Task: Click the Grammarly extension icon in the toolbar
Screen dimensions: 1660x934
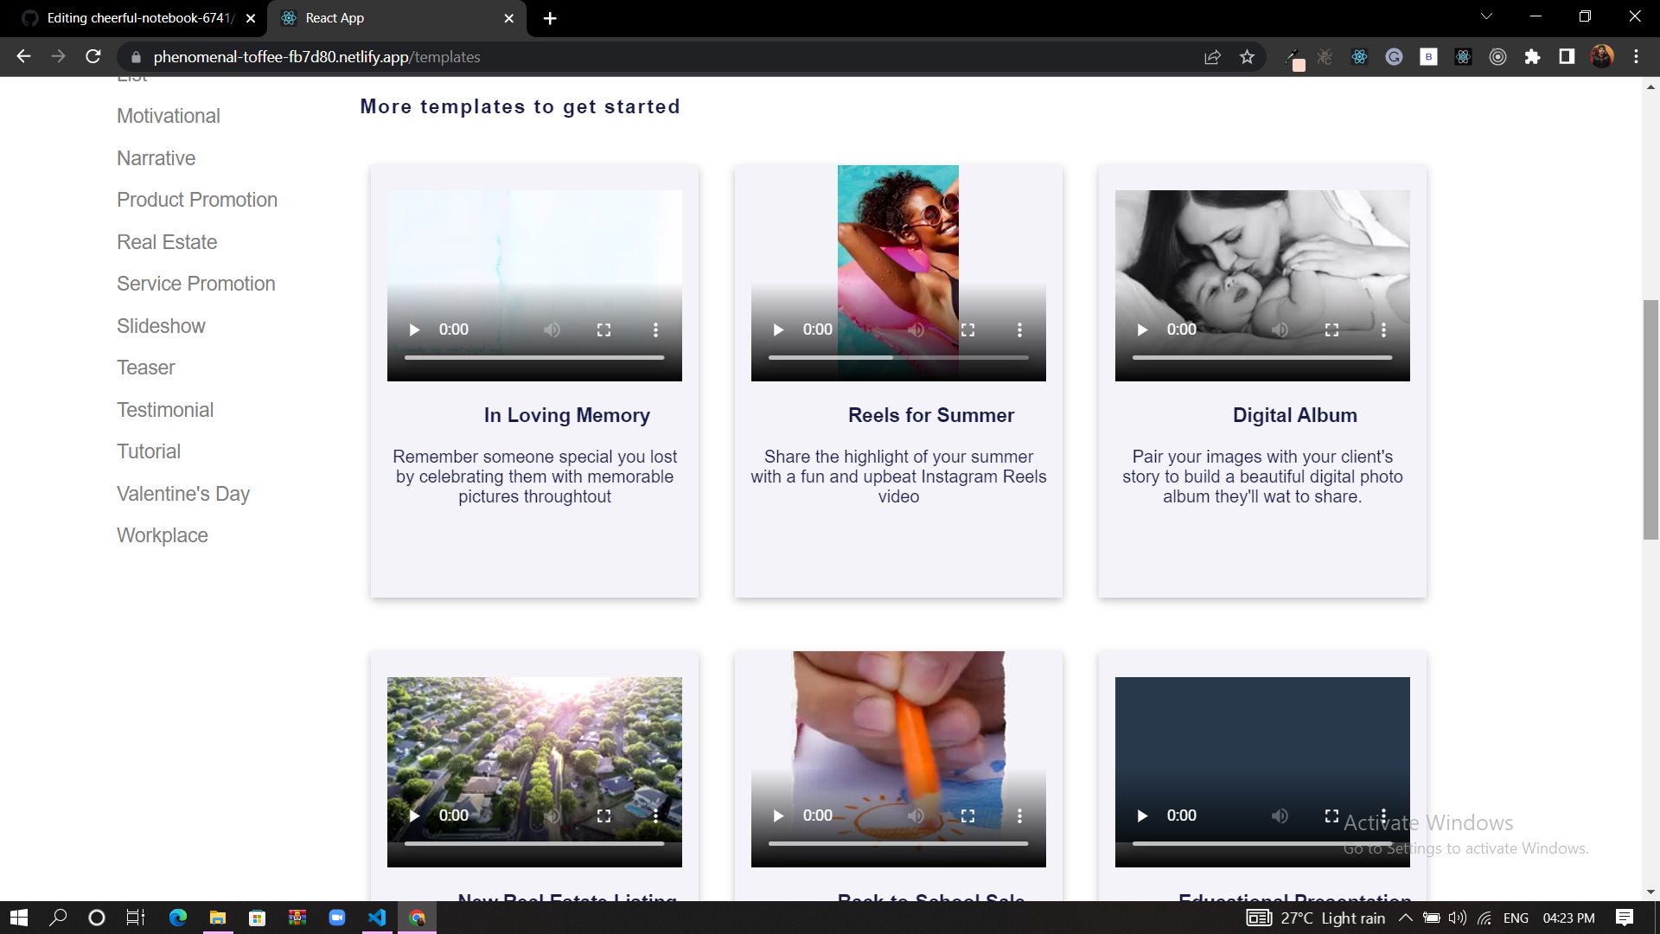Action: 1394,56
